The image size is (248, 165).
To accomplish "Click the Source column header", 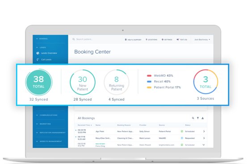I will tap(162, 125).
